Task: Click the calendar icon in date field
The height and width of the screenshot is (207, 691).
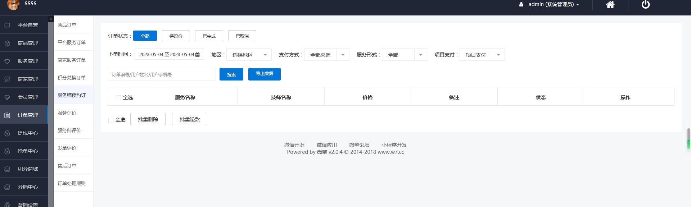Action: pos(197,55)
